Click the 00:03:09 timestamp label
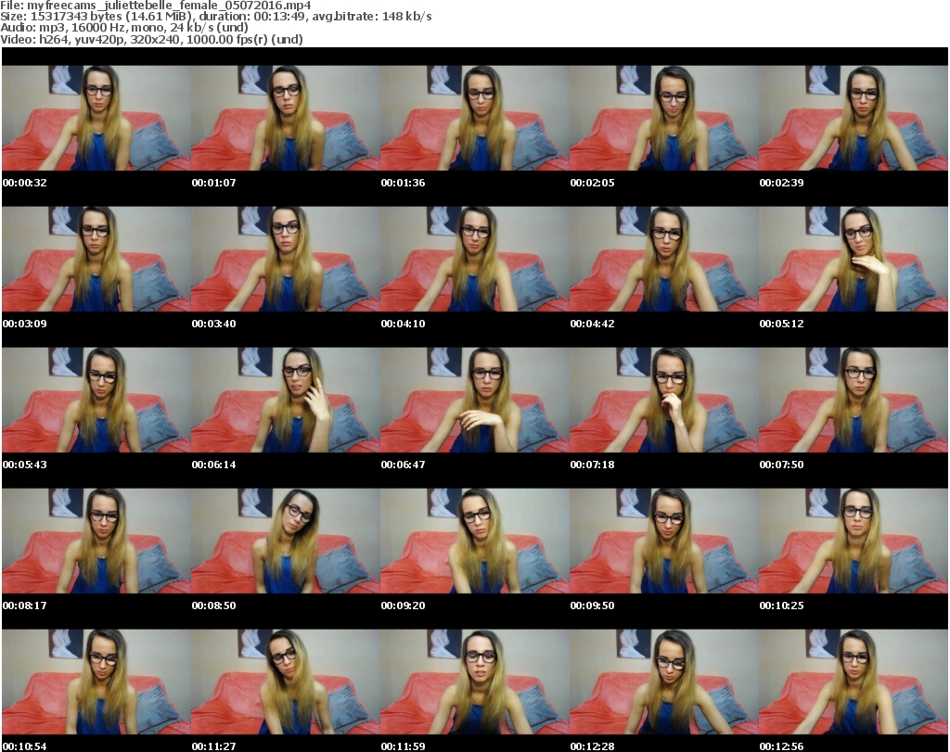This screenshot has width=950, height=752. (25, 324)
